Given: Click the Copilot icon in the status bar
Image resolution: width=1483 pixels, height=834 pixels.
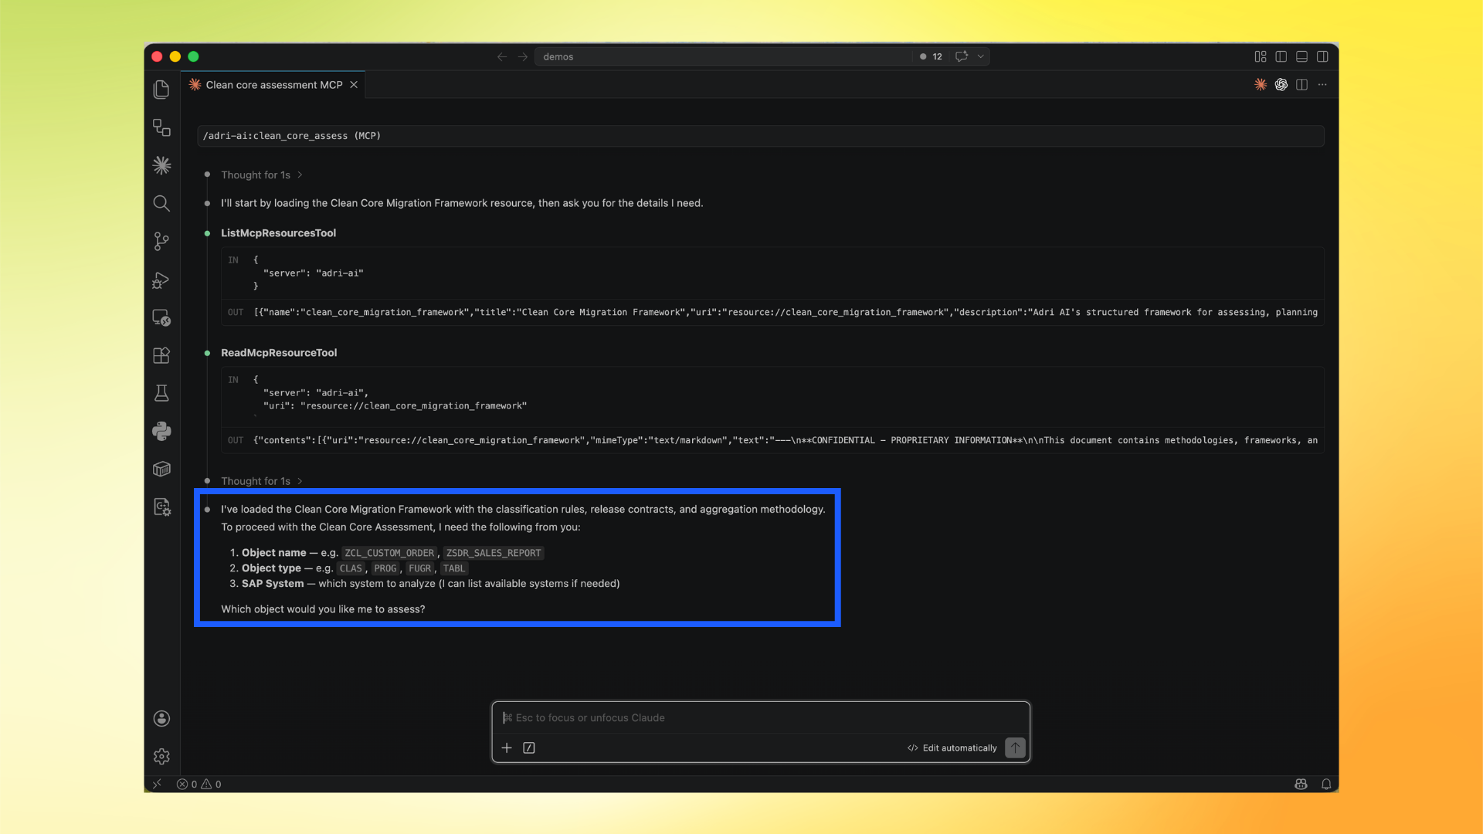Looking at the screenshot, I should [1301, 783].
